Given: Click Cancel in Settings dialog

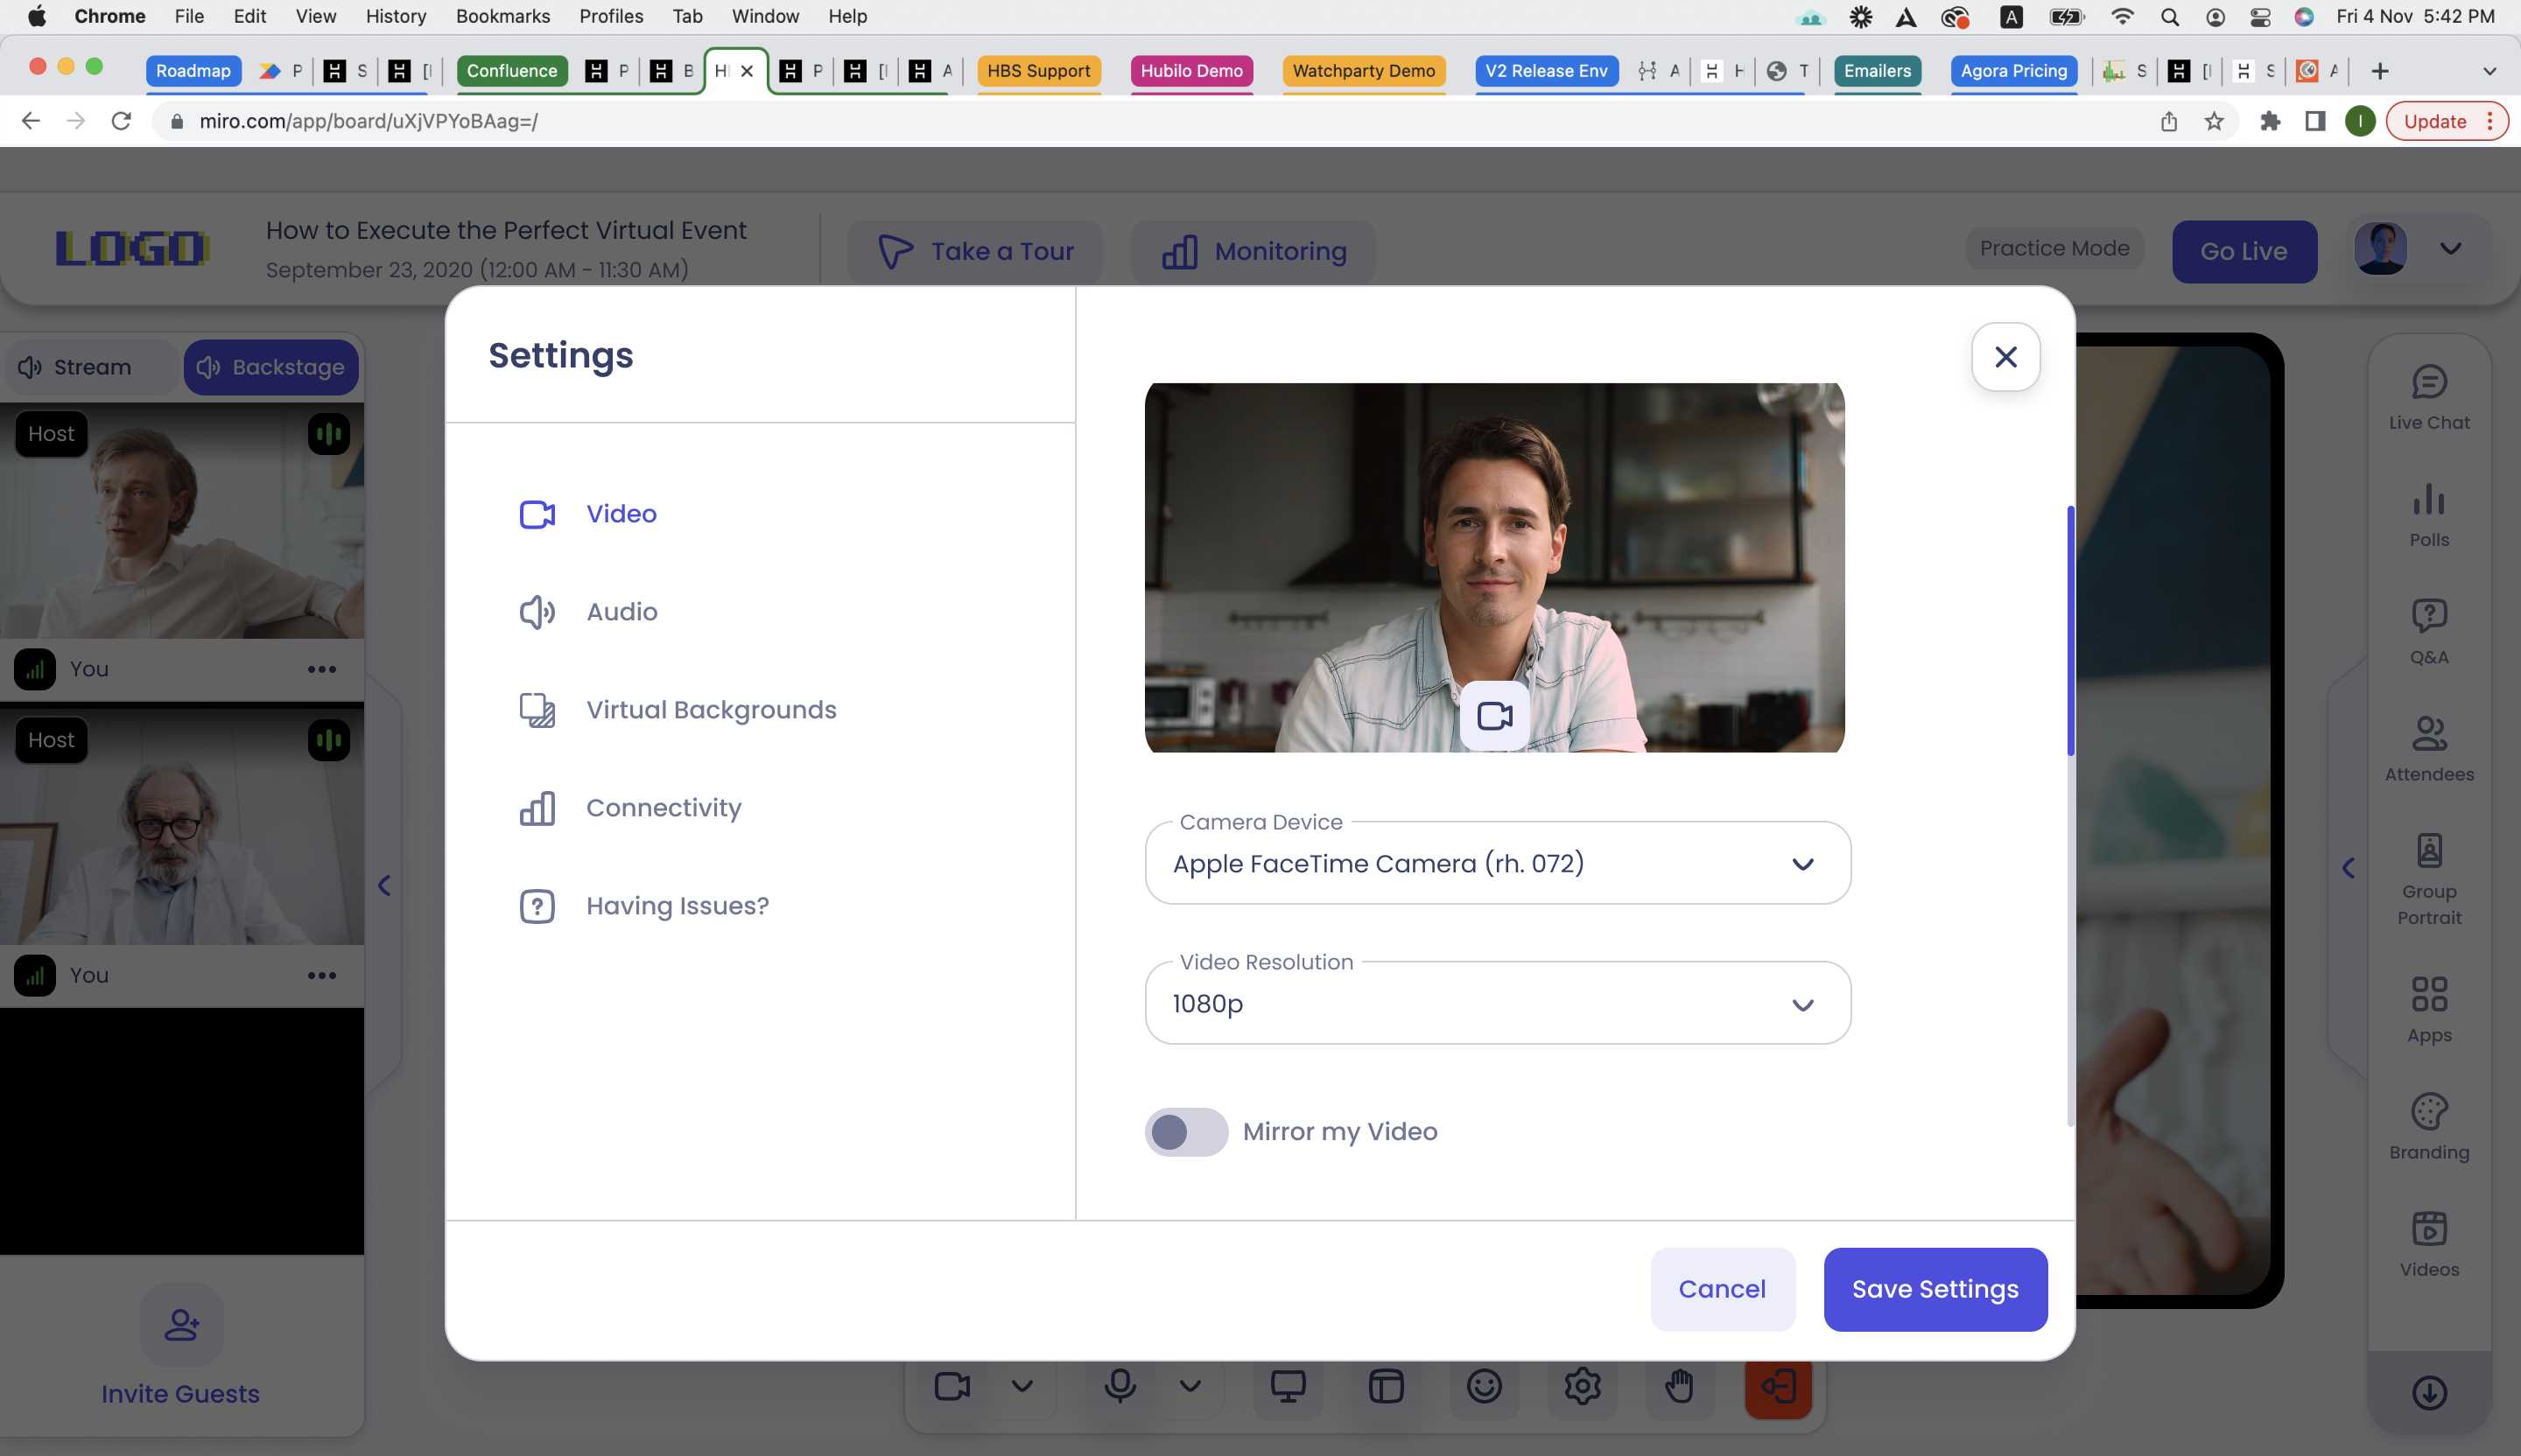Looking at the screenshot, I should (x=1722, y=1289).
